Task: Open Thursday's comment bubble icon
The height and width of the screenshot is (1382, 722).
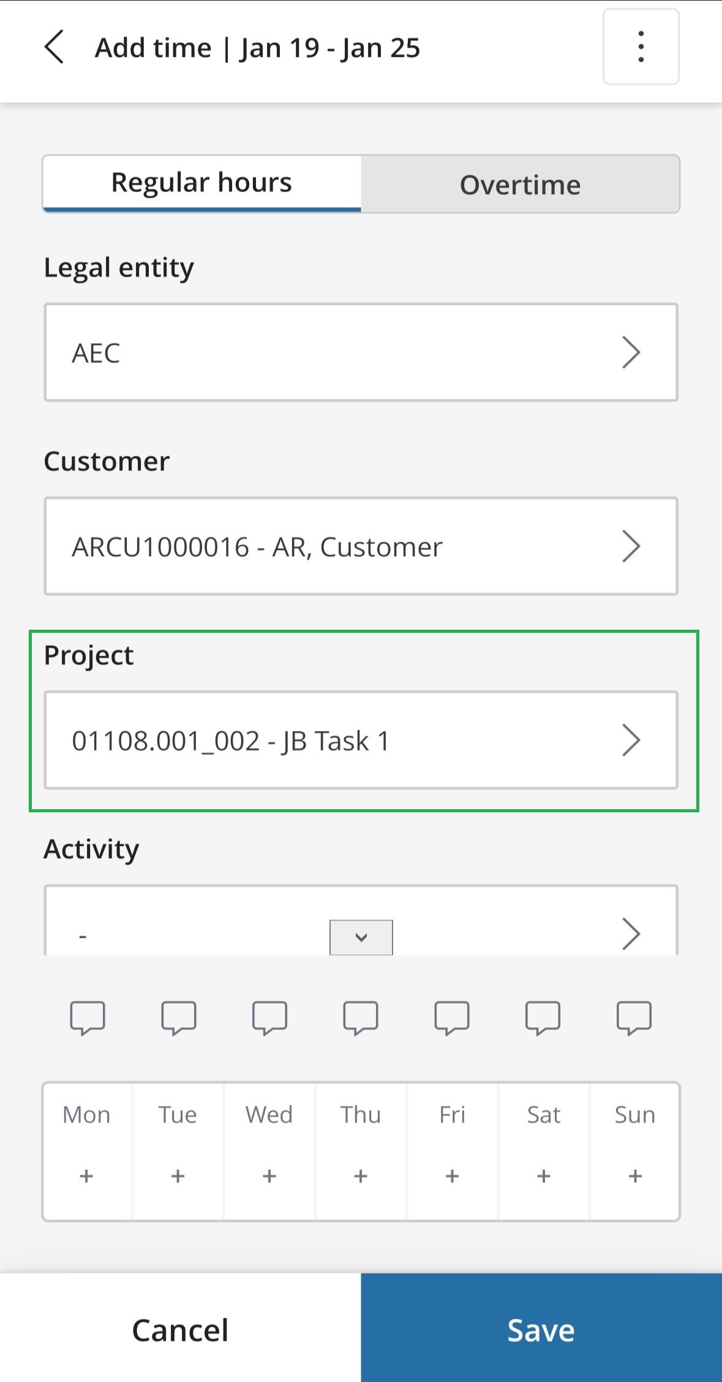Action: tap(361, 1018)
